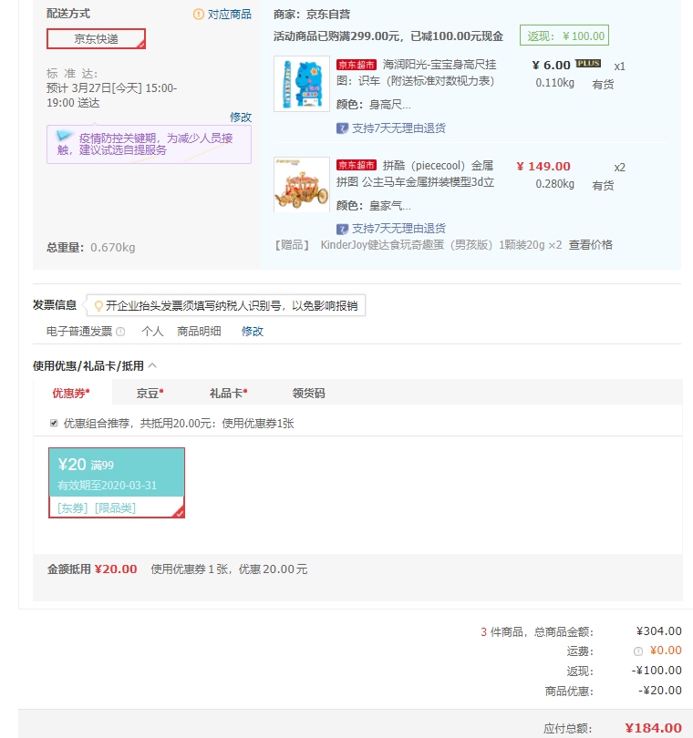Click the 返现 ¥100.00 green badge
The width and height of the screenshot is (693, 738).
tap(564, 36)
